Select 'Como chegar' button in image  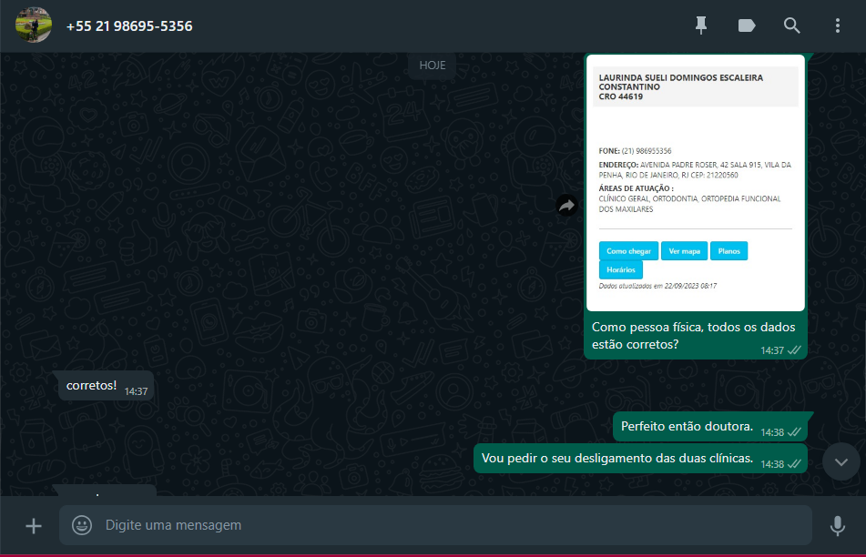pos(628,251)
